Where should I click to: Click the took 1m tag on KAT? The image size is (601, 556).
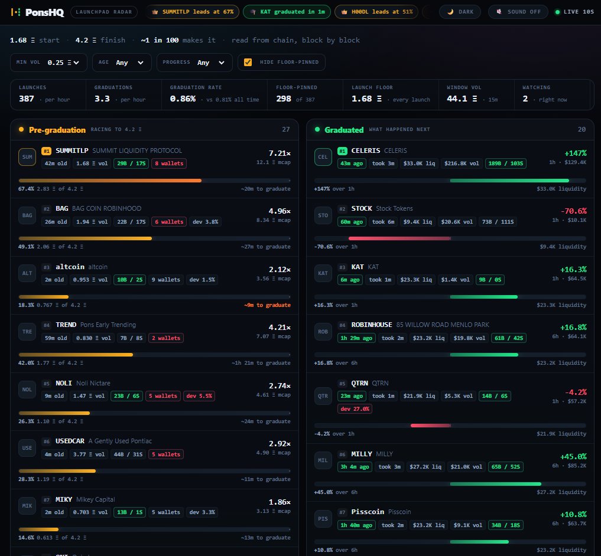point(380,280)
